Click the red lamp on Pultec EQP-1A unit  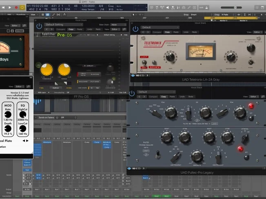[240, 149]
